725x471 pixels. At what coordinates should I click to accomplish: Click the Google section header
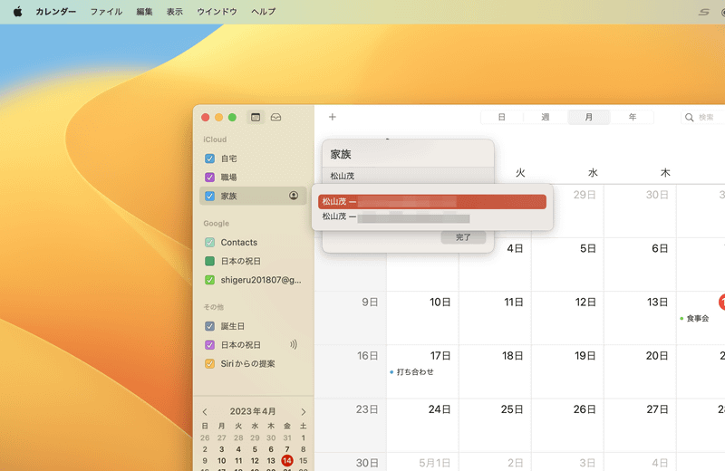click(216, 223)
